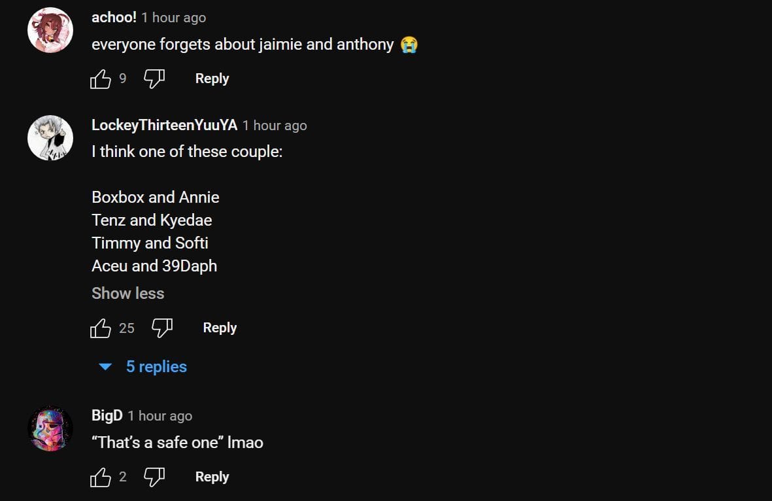Dislike achoo!'s comment
The width and height of the screenshot is (772, 501).
pyautogui.click(x=154, y=79)
